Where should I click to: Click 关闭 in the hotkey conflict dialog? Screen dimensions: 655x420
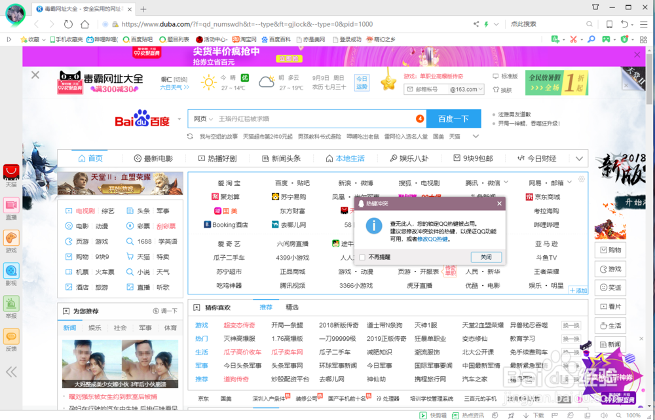486,257
